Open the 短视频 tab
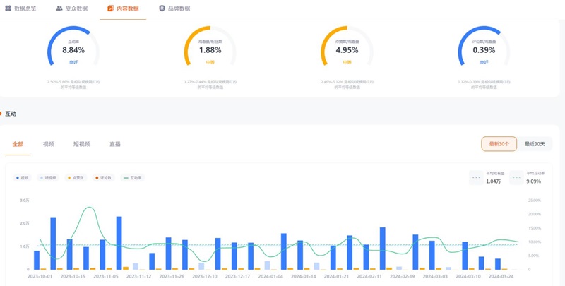The height and width of the screenshot is (286, 565). (82, 144)
